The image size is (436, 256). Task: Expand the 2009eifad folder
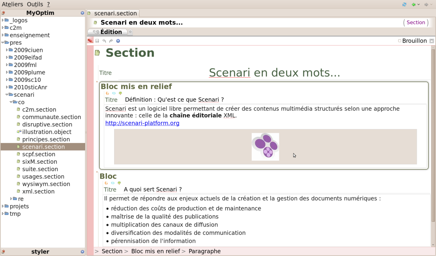(x=7, y=57)
